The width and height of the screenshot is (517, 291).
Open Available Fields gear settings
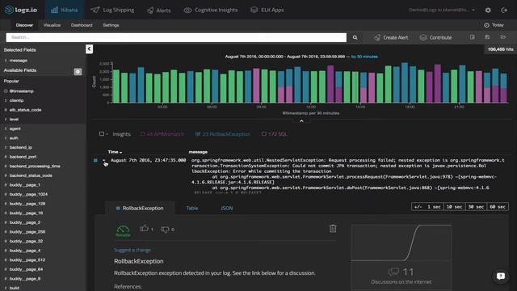[x=78, y=72]
